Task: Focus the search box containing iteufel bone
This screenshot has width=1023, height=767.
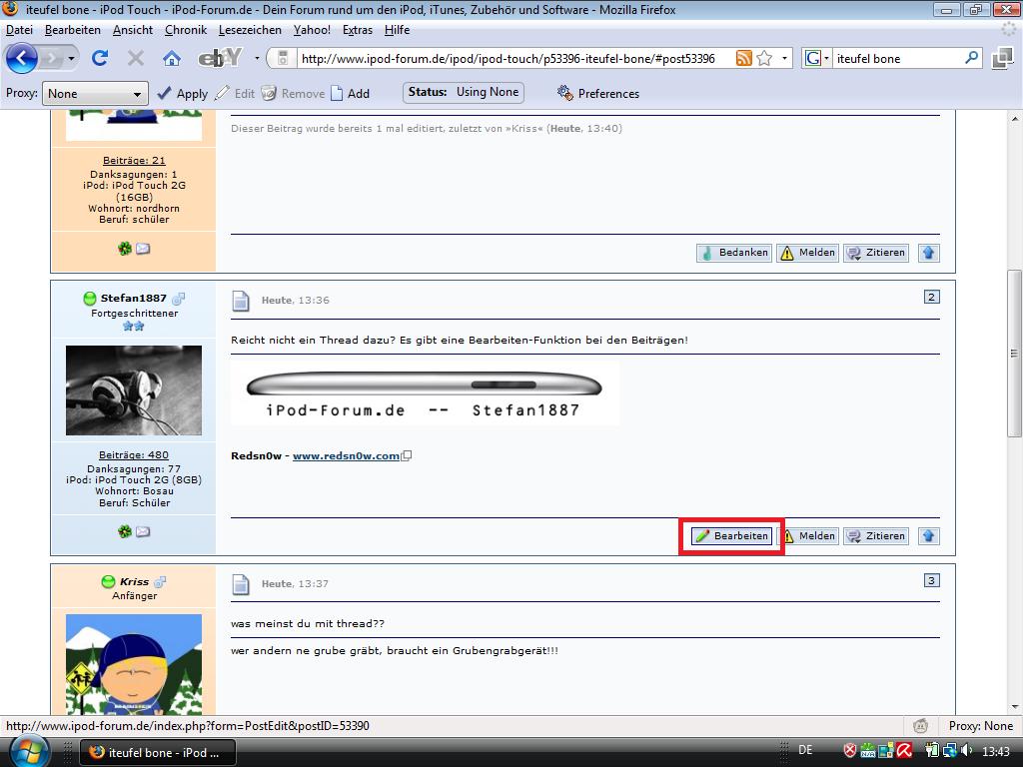Action: pos(898,58)
